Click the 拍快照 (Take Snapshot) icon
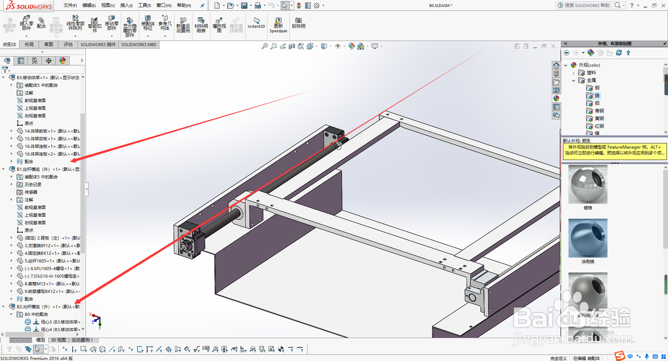Screen dimensions: 668x361 (298, 25)
